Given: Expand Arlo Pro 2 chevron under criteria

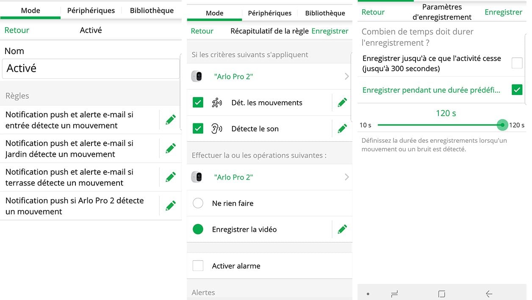Looking at the screenshot, I should click(x=347, y=77).
